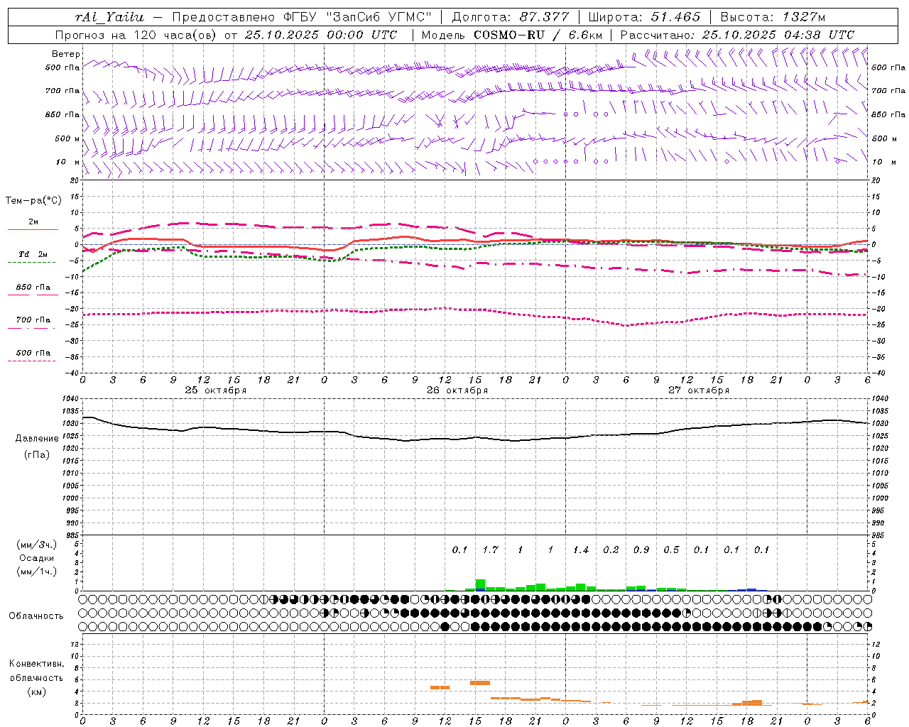Click the Ветер panel label
Viewport: 909px width, 727px height.
[x=66, y=54]
